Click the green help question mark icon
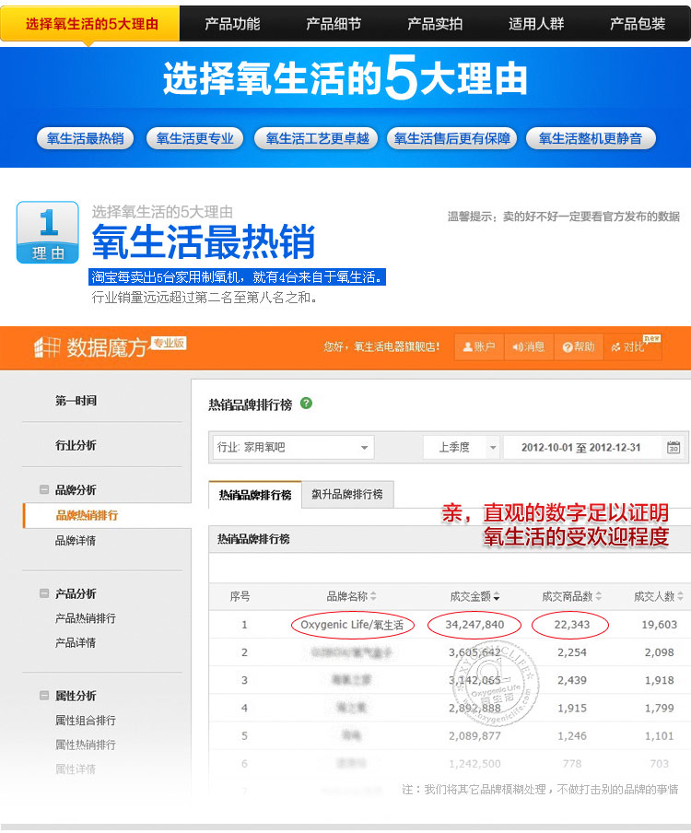The width and height of the screenshot is (691, 833). (307, 404)
